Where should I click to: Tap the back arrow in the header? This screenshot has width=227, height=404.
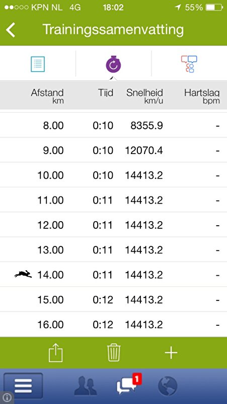point(11,30)
